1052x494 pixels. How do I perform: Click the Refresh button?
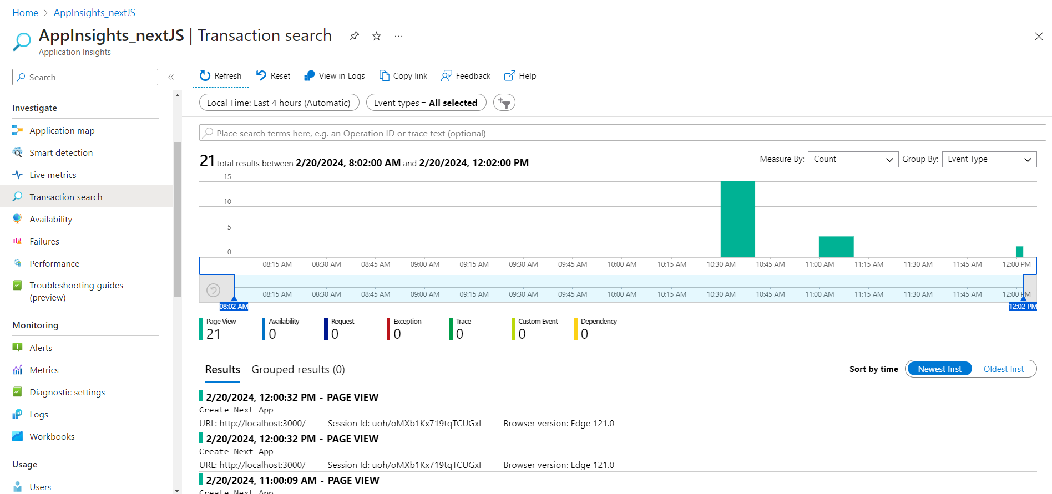(x=221, y=75)
